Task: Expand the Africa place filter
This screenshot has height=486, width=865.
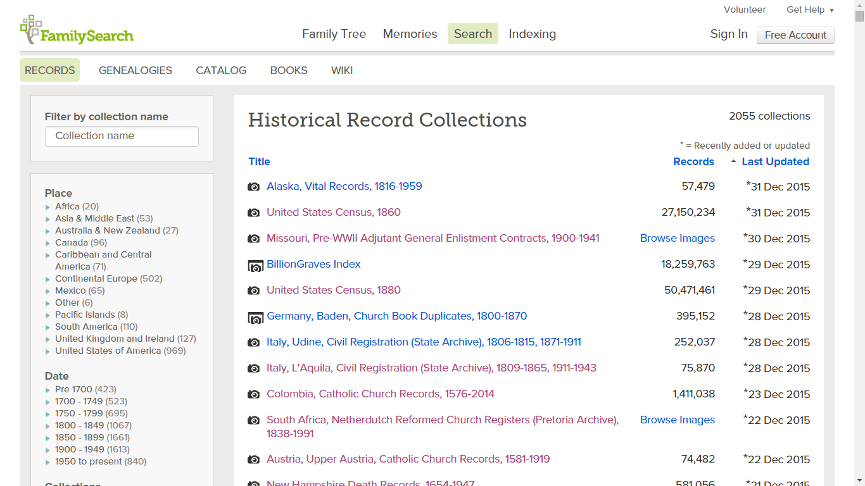Action: (x=48, y=207)
